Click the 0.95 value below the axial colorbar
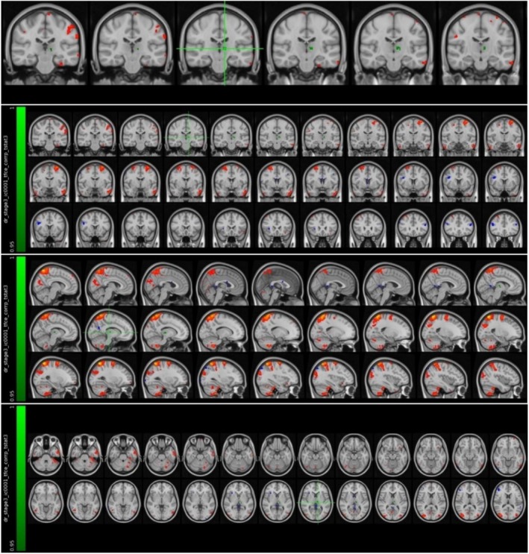Image resolution: width=529 pixels, height=554 pixels. [x=11, y=545]
